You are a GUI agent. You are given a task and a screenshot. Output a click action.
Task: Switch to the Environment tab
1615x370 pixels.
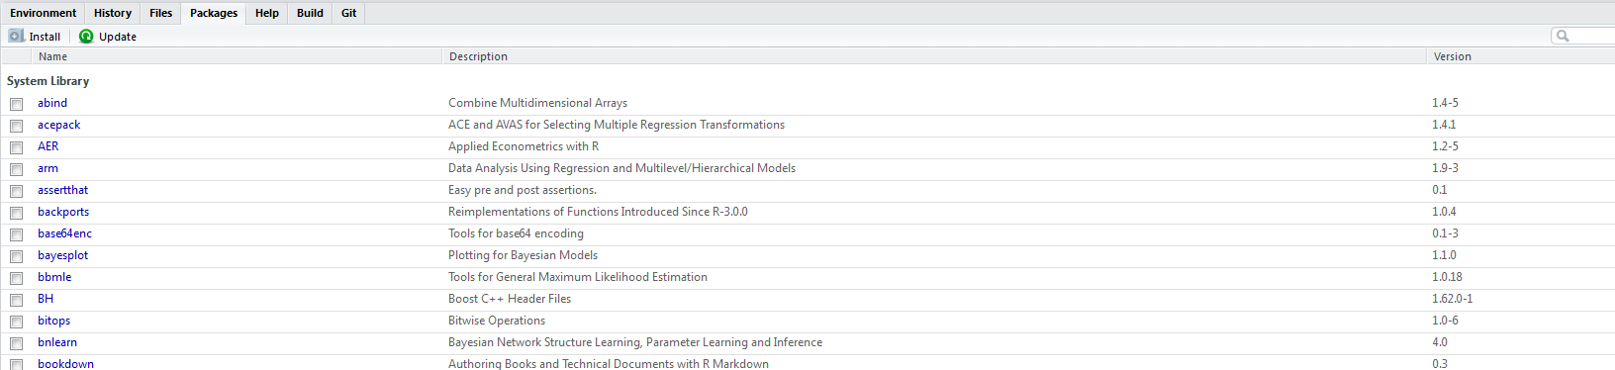point(43,13)
